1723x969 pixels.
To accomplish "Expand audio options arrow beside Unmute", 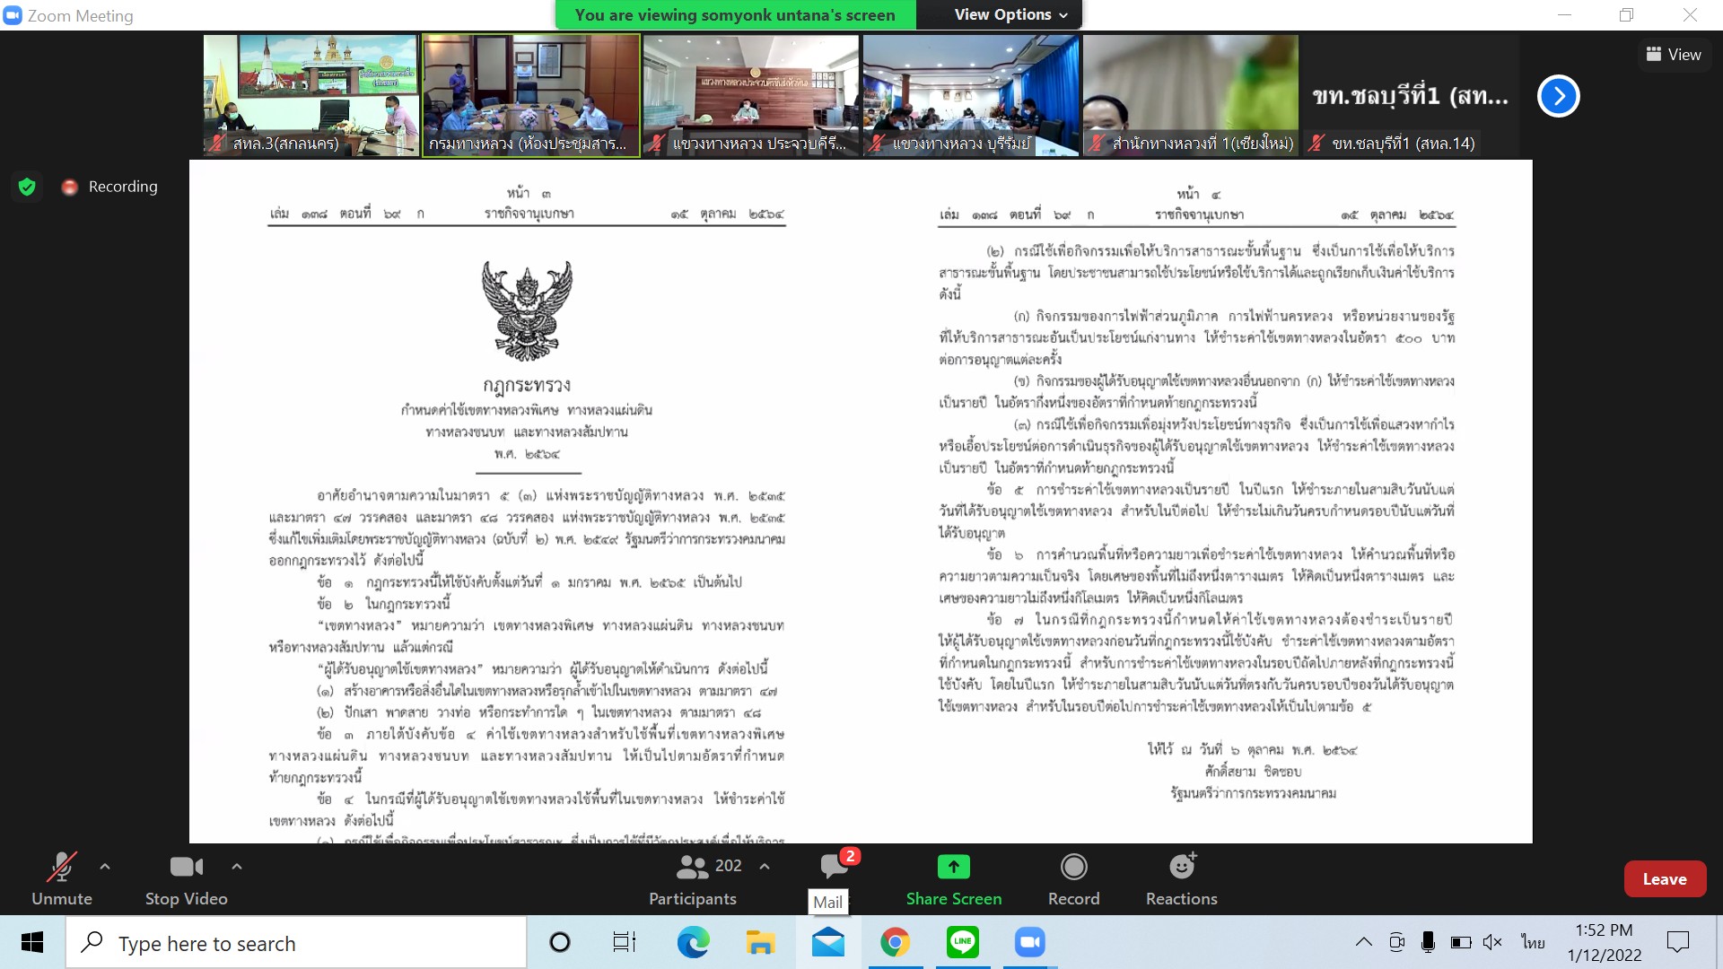I will [x=105, y=867].
